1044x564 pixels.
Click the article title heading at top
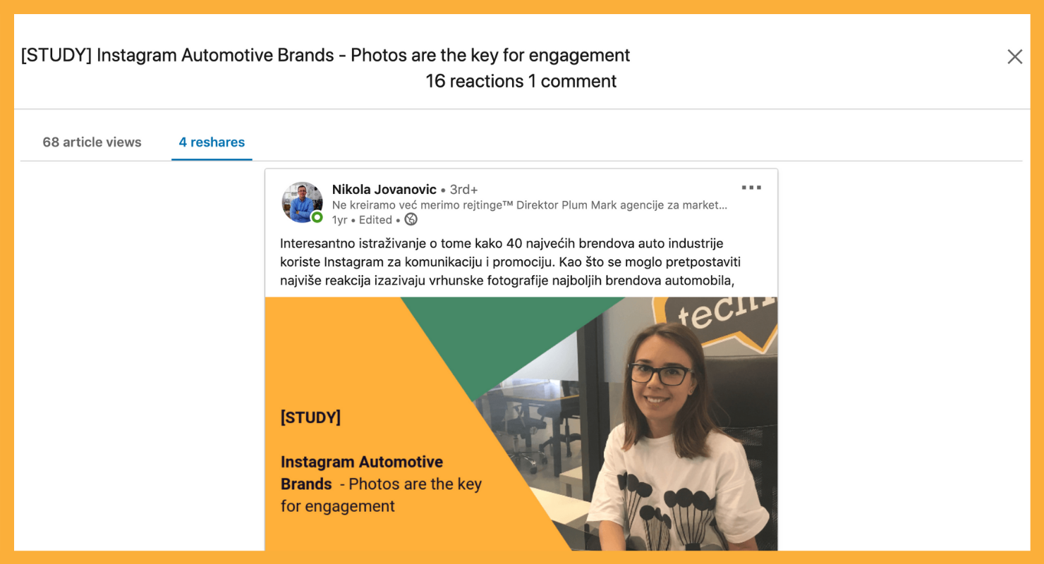325,55
